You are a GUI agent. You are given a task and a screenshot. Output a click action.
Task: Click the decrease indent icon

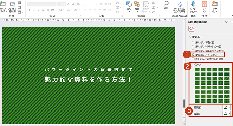coord(100,4)
